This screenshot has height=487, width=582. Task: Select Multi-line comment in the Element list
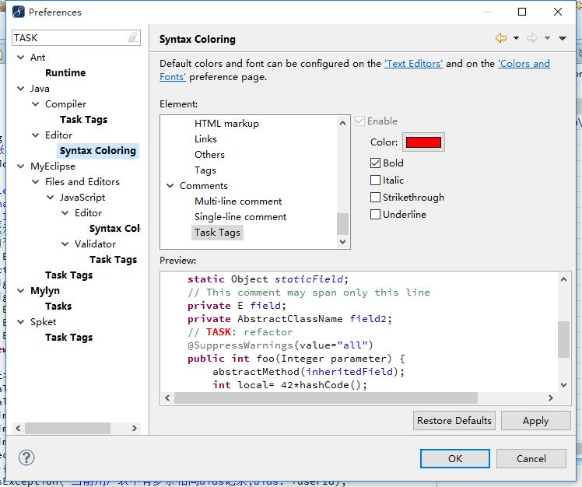click(238, 201)
